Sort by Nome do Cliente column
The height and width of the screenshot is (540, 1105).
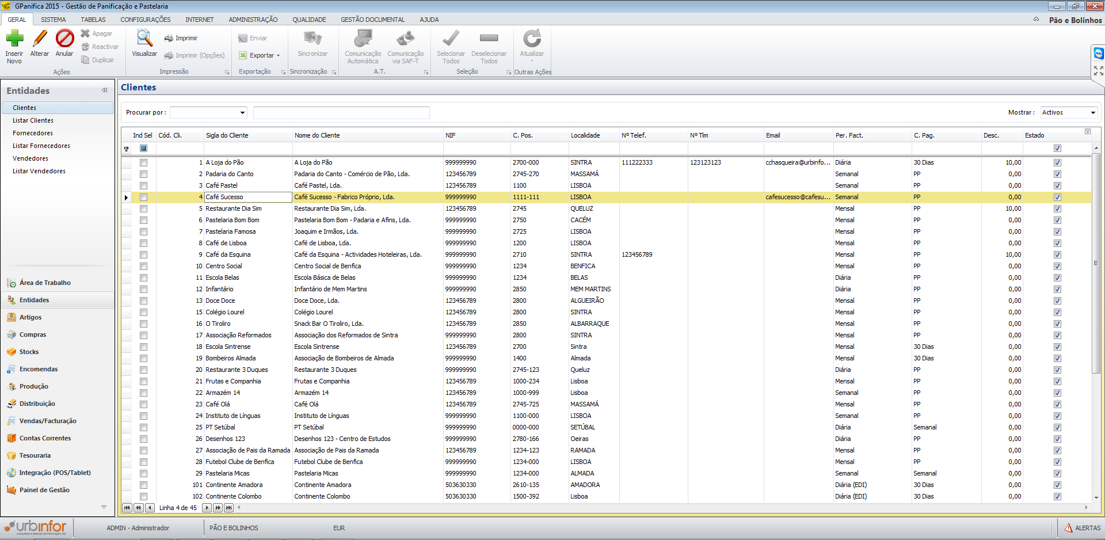tap(368, 135)
